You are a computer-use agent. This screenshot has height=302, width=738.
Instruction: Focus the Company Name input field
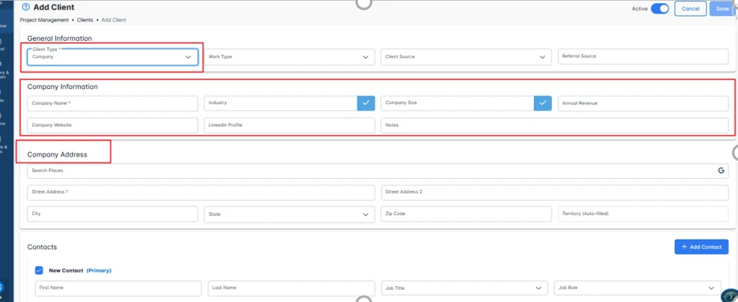pos(112,104)
